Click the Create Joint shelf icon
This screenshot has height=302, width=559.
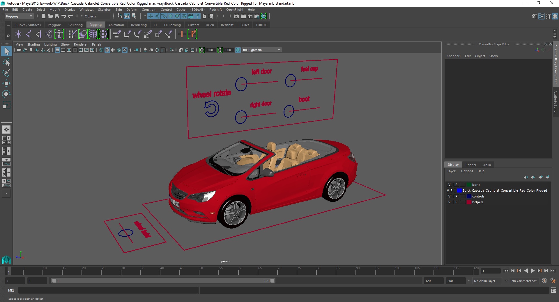[x=28, y=34]
